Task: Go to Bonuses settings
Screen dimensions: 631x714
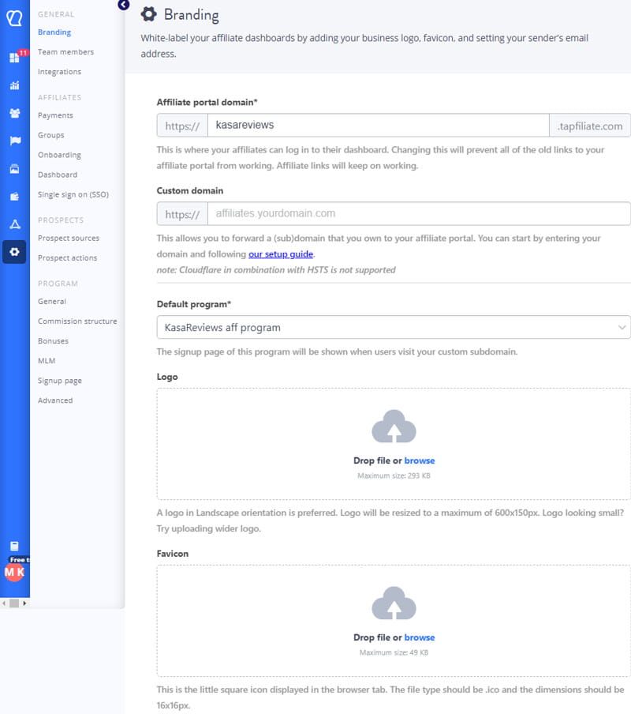Action: 53,341
